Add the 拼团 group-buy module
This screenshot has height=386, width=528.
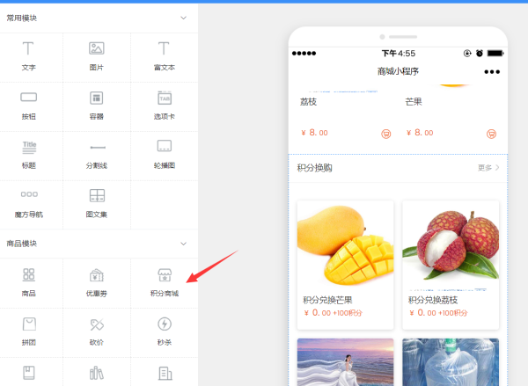tap(29, 331)
